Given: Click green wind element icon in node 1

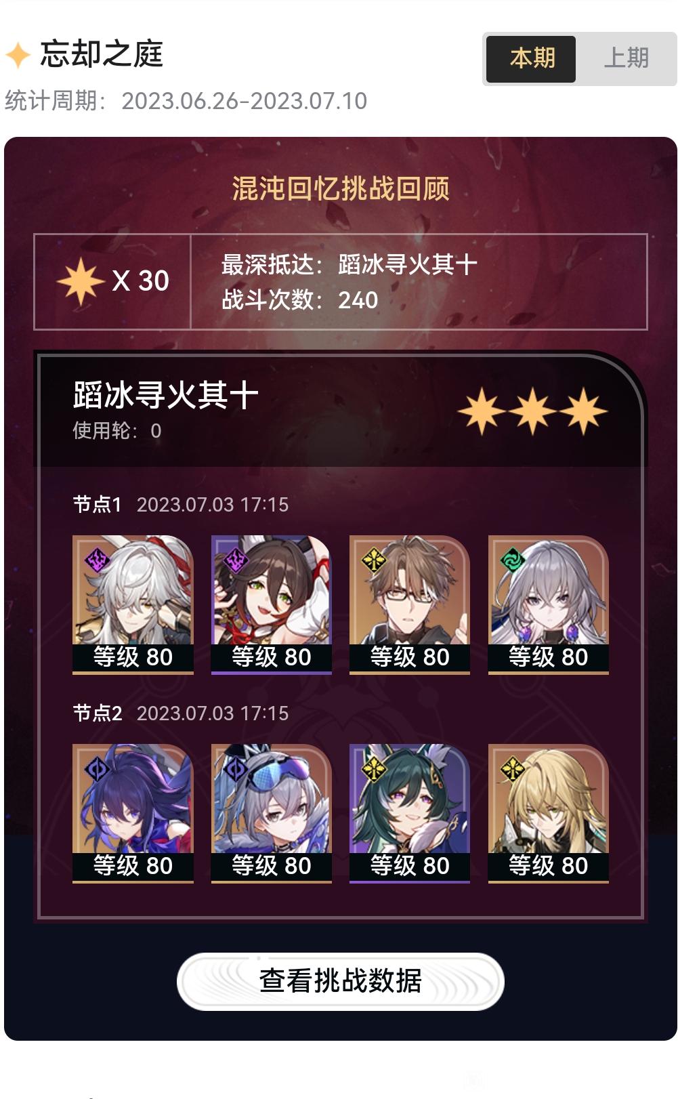Looking at the screenshot, I should tap(513, 560).
